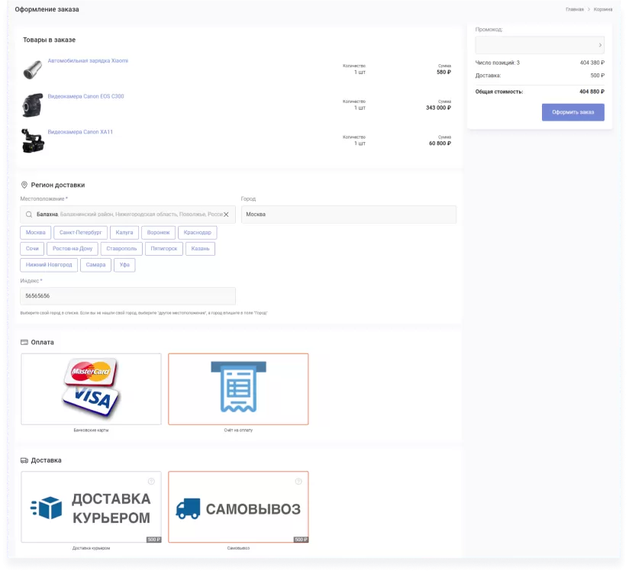The height and width of the screenshot is (574, 629).
Task: Focus the Индекс postal code field
Action: tap(127, 295)
